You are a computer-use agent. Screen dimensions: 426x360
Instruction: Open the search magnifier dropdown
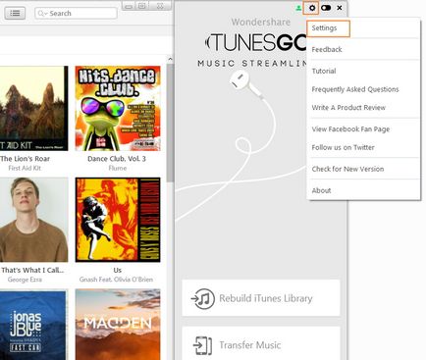[x=42, y=14]
